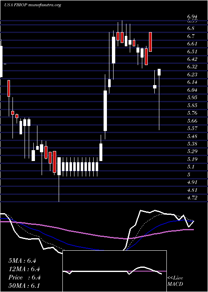Click the 6.23 price level label
The width and height of the screenshot is (208, 292).
point(192,75)
